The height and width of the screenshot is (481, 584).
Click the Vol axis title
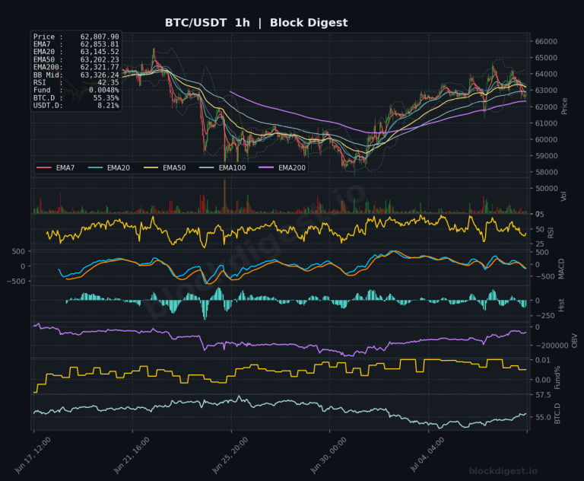tap(563, 196)
